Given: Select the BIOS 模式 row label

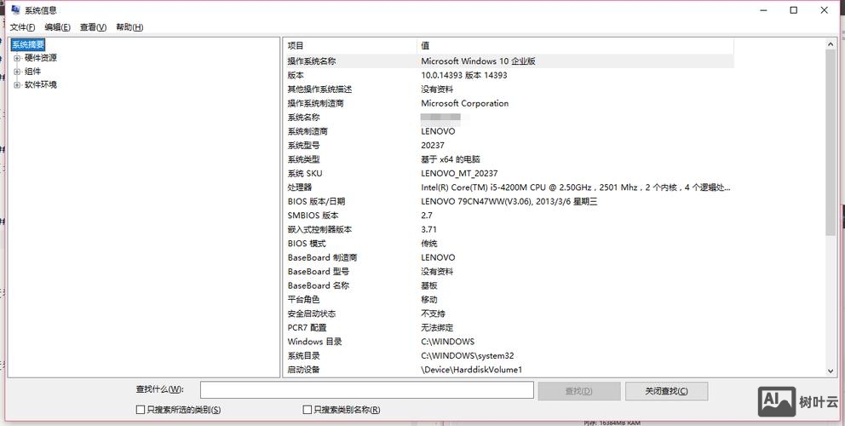Looking at the screenshot, I should pos(307,243).
